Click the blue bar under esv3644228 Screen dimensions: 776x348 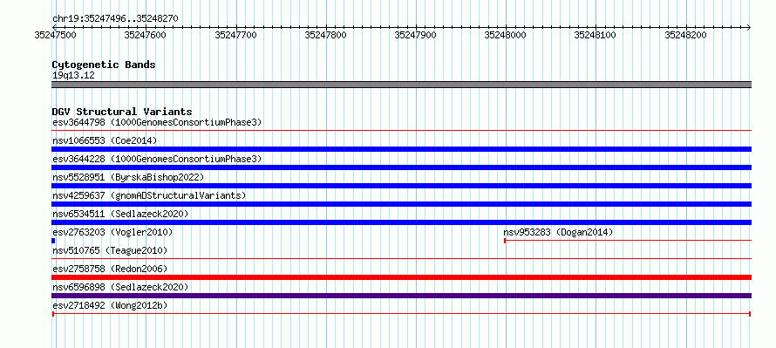[401, 167]
